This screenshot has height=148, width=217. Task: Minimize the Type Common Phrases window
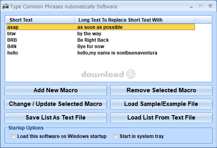point(191,7)
